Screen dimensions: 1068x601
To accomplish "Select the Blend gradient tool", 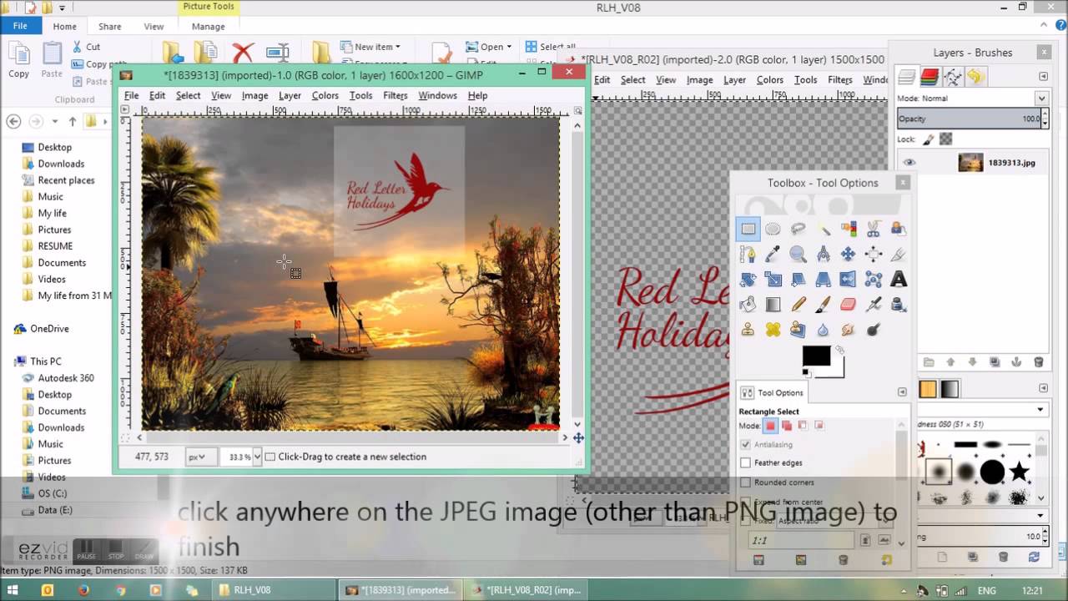I will pos(773,305).
